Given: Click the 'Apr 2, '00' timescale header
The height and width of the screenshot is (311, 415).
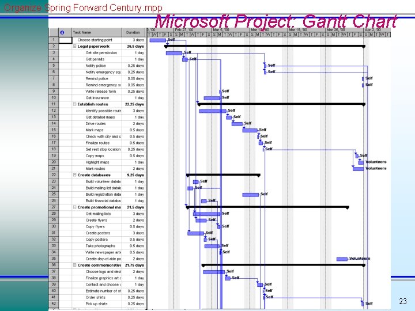Looking at the screenshot, I should point(377,30).
